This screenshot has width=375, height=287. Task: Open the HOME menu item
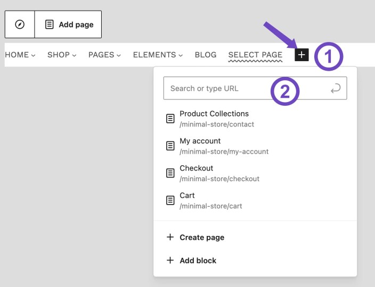pyautogui.click(x=17, y=55)
